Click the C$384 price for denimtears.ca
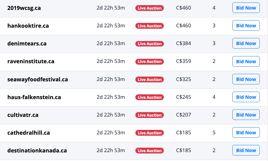Viewport: 268px width, 161px height. pyautogui.click(x=184, y=43)
